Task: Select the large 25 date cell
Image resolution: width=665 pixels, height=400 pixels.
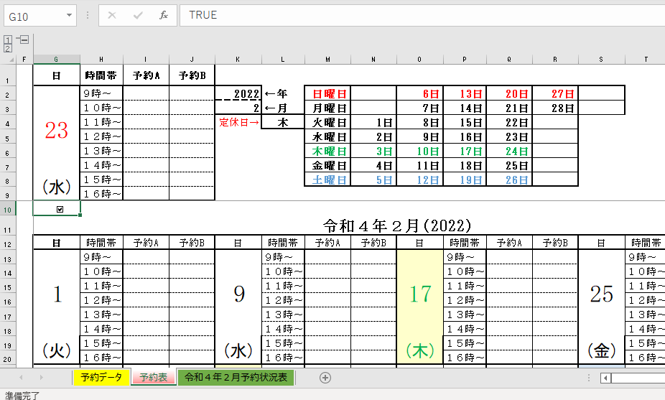Action: point(601,294)
